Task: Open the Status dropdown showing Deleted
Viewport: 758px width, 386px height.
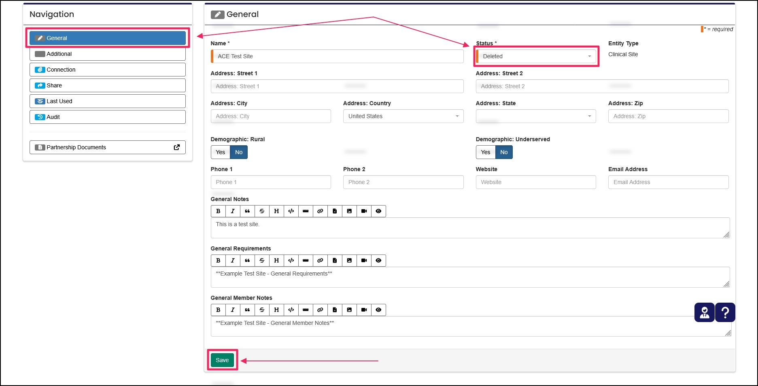Action: 536,56
